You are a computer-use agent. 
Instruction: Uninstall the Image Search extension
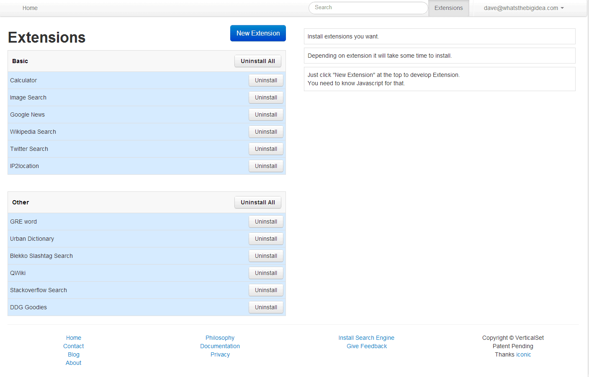coord(266,97)
